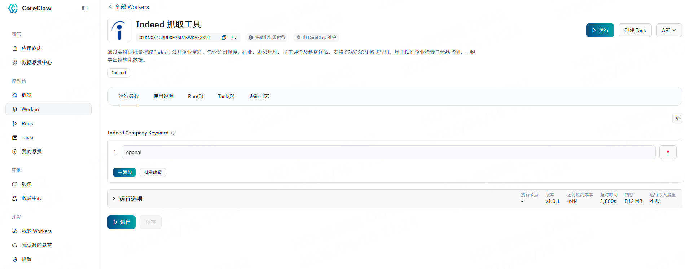
Task: Click the help icon beside Indeed Company Keyword
Action: coord(174,133)
